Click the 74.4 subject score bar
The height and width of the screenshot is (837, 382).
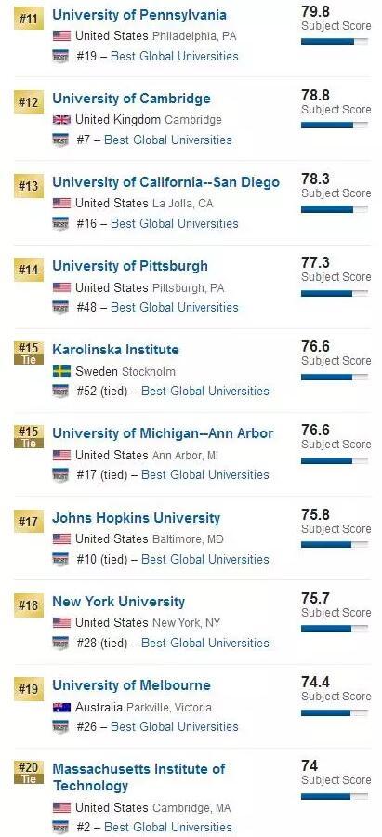335,712
